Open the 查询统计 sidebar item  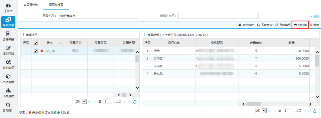8,107
